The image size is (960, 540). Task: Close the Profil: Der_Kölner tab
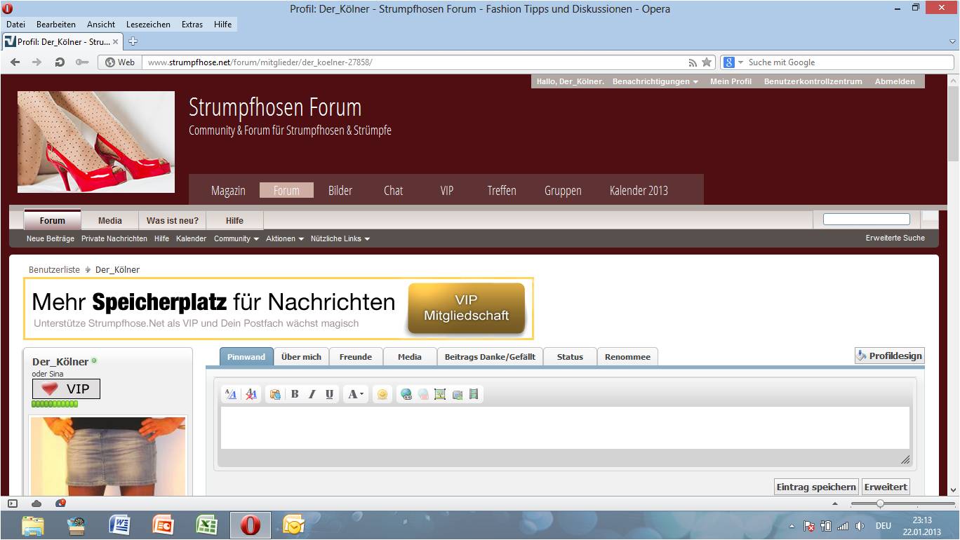pyautogui.click(x=116, y=41)
